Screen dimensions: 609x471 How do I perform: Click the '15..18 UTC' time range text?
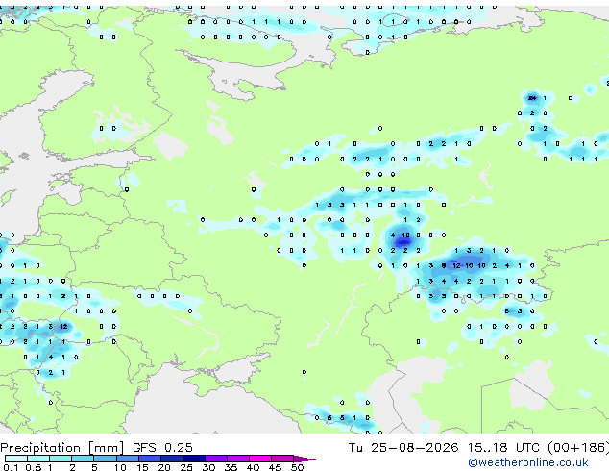(503, 447)
